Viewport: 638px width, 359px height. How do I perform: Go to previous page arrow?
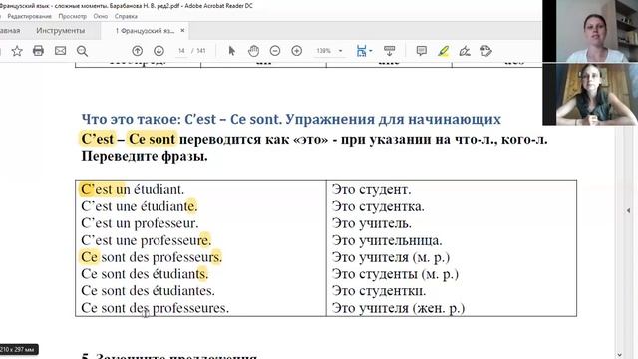[138, 51]
